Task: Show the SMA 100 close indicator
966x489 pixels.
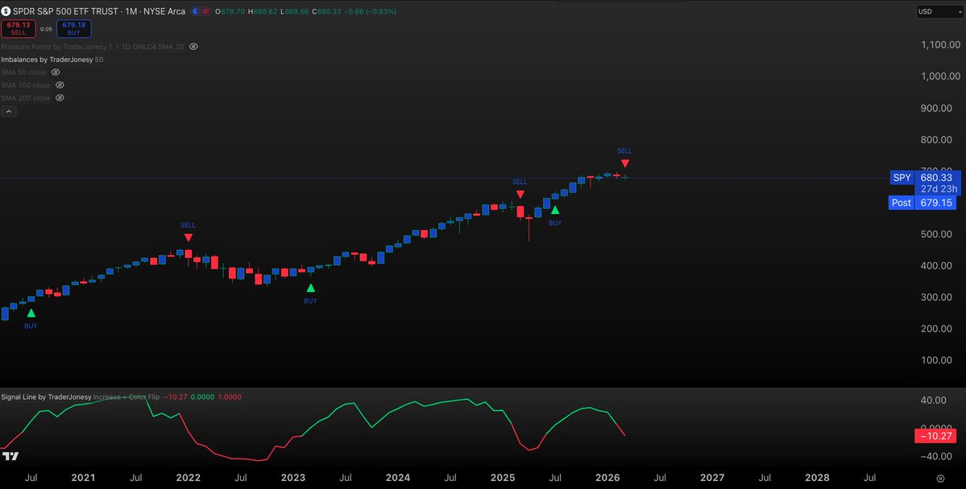Action: point(60,85)
